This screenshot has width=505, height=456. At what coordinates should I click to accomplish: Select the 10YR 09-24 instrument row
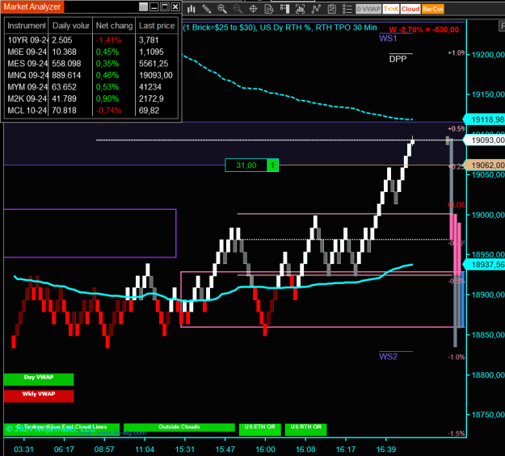91,40
